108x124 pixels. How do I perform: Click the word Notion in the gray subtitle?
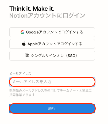(x=19, y=16)
